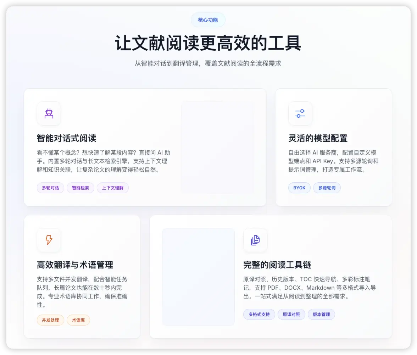Select the 术语库 tab pill

tap(78, 320)
